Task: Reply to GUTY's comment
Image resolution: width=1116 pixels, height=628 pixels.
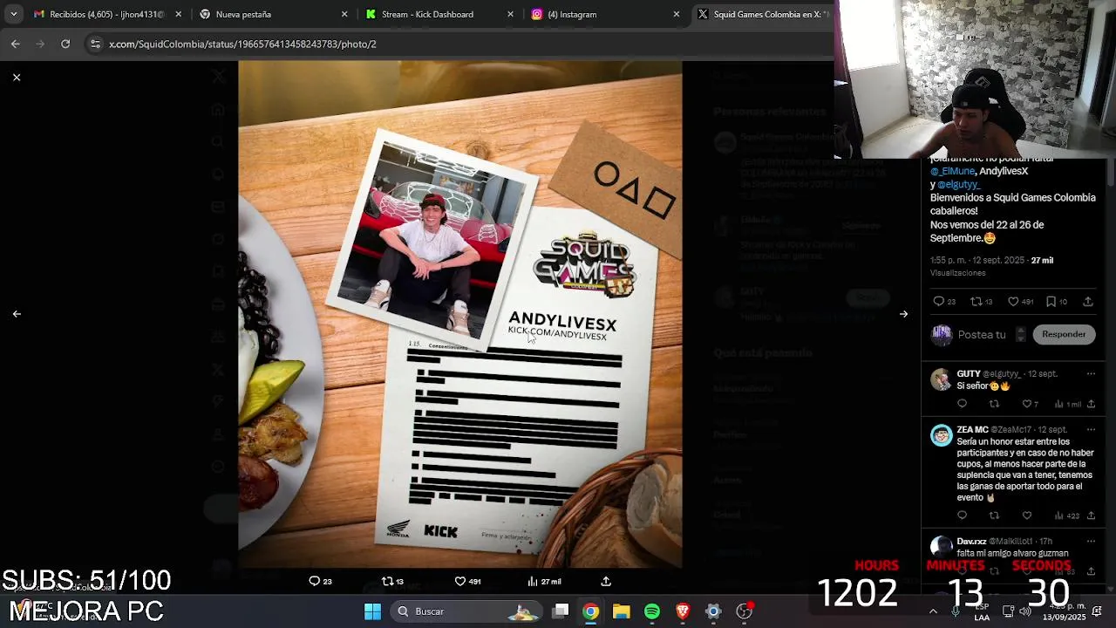Action: point(963,404)
